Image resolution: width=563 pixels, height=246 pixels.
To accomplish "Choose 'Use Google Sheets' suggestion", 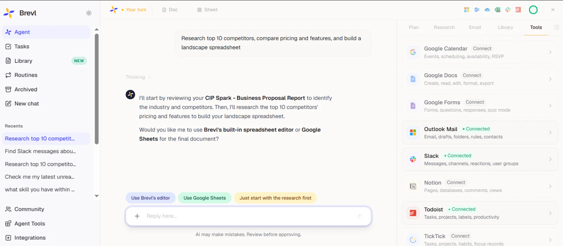I will [204, 198].
